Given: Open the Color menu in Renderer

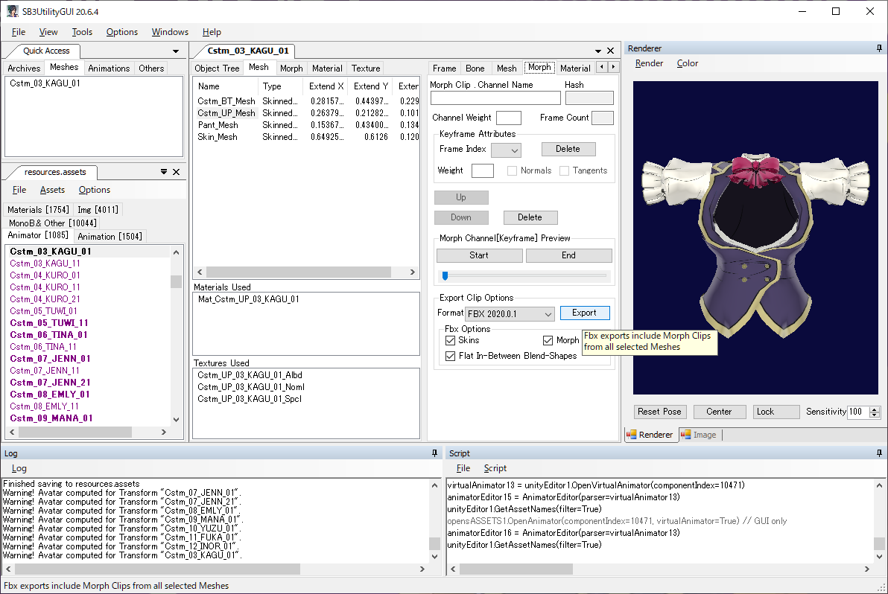Looking at the screenshot, I should point(688,63).
